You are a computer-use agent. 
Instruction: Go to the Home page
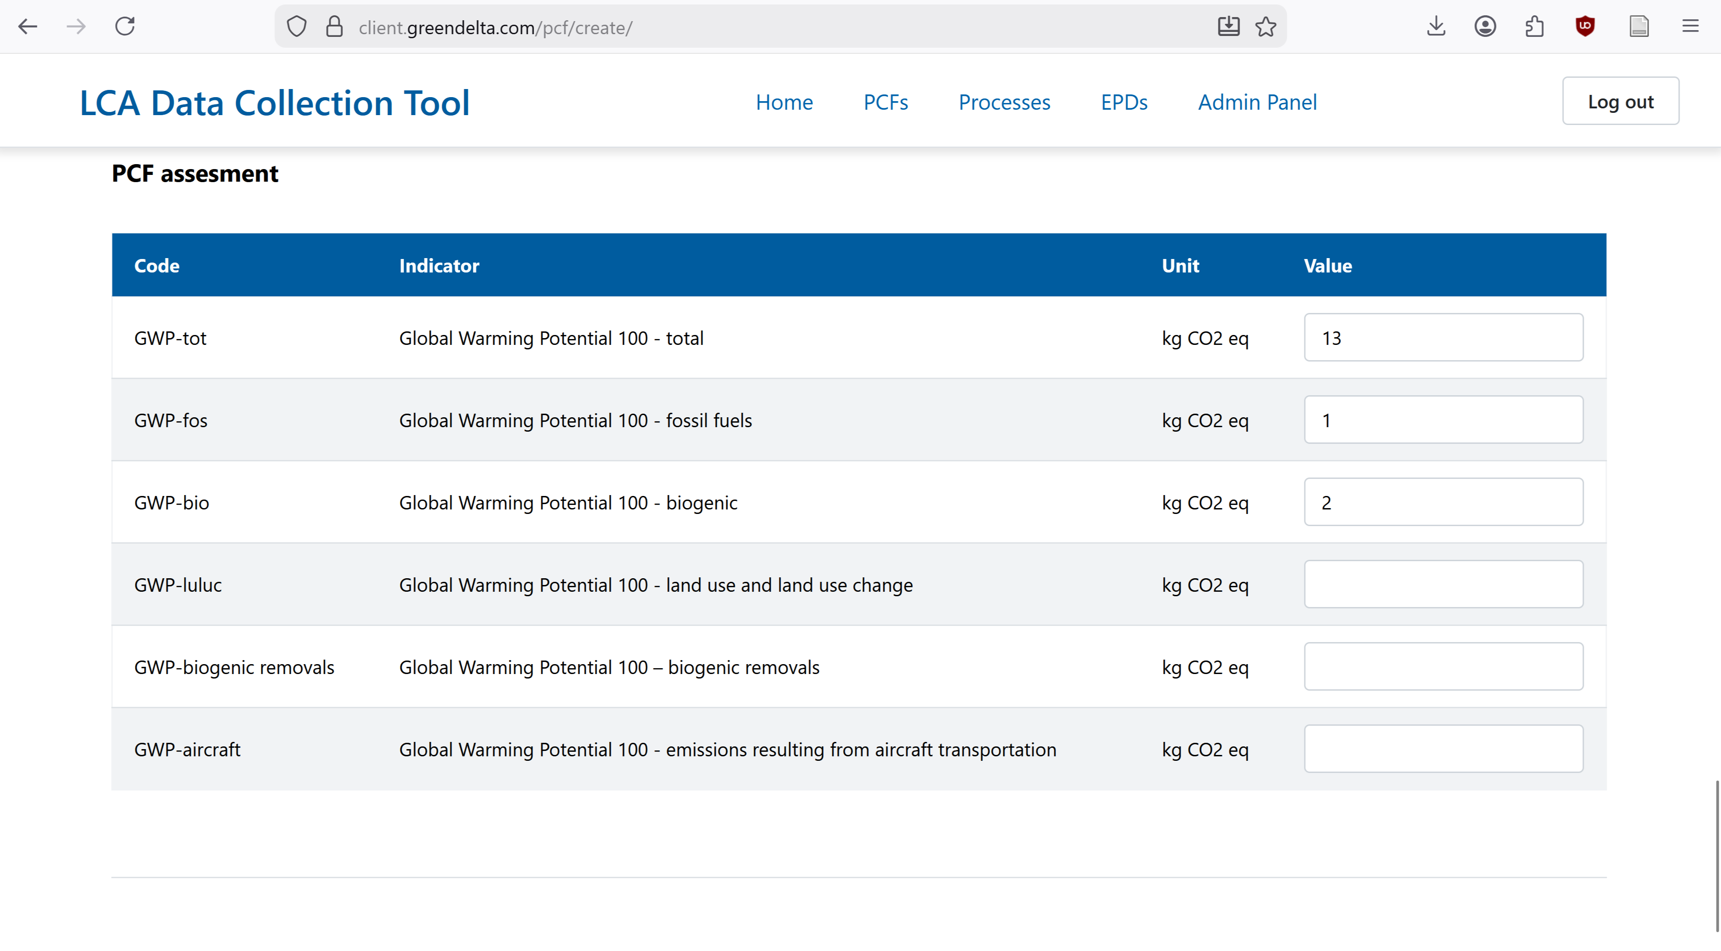coord(784,102)
